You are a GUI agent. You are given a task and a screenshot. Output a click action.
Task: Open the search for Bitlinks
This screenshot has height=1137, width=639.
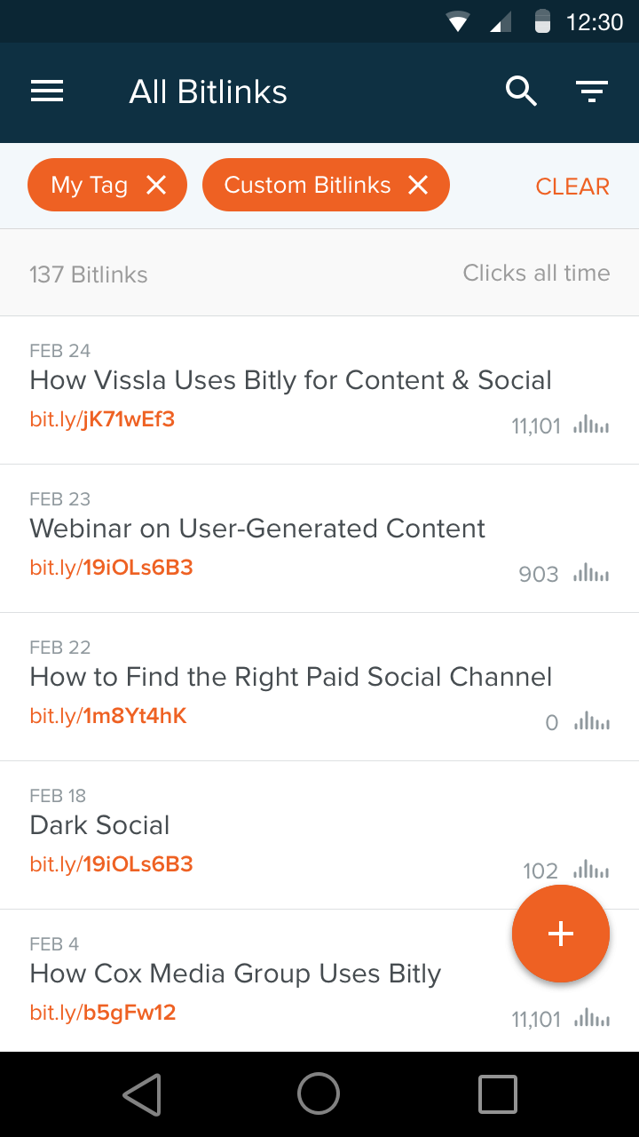point(522,91)
